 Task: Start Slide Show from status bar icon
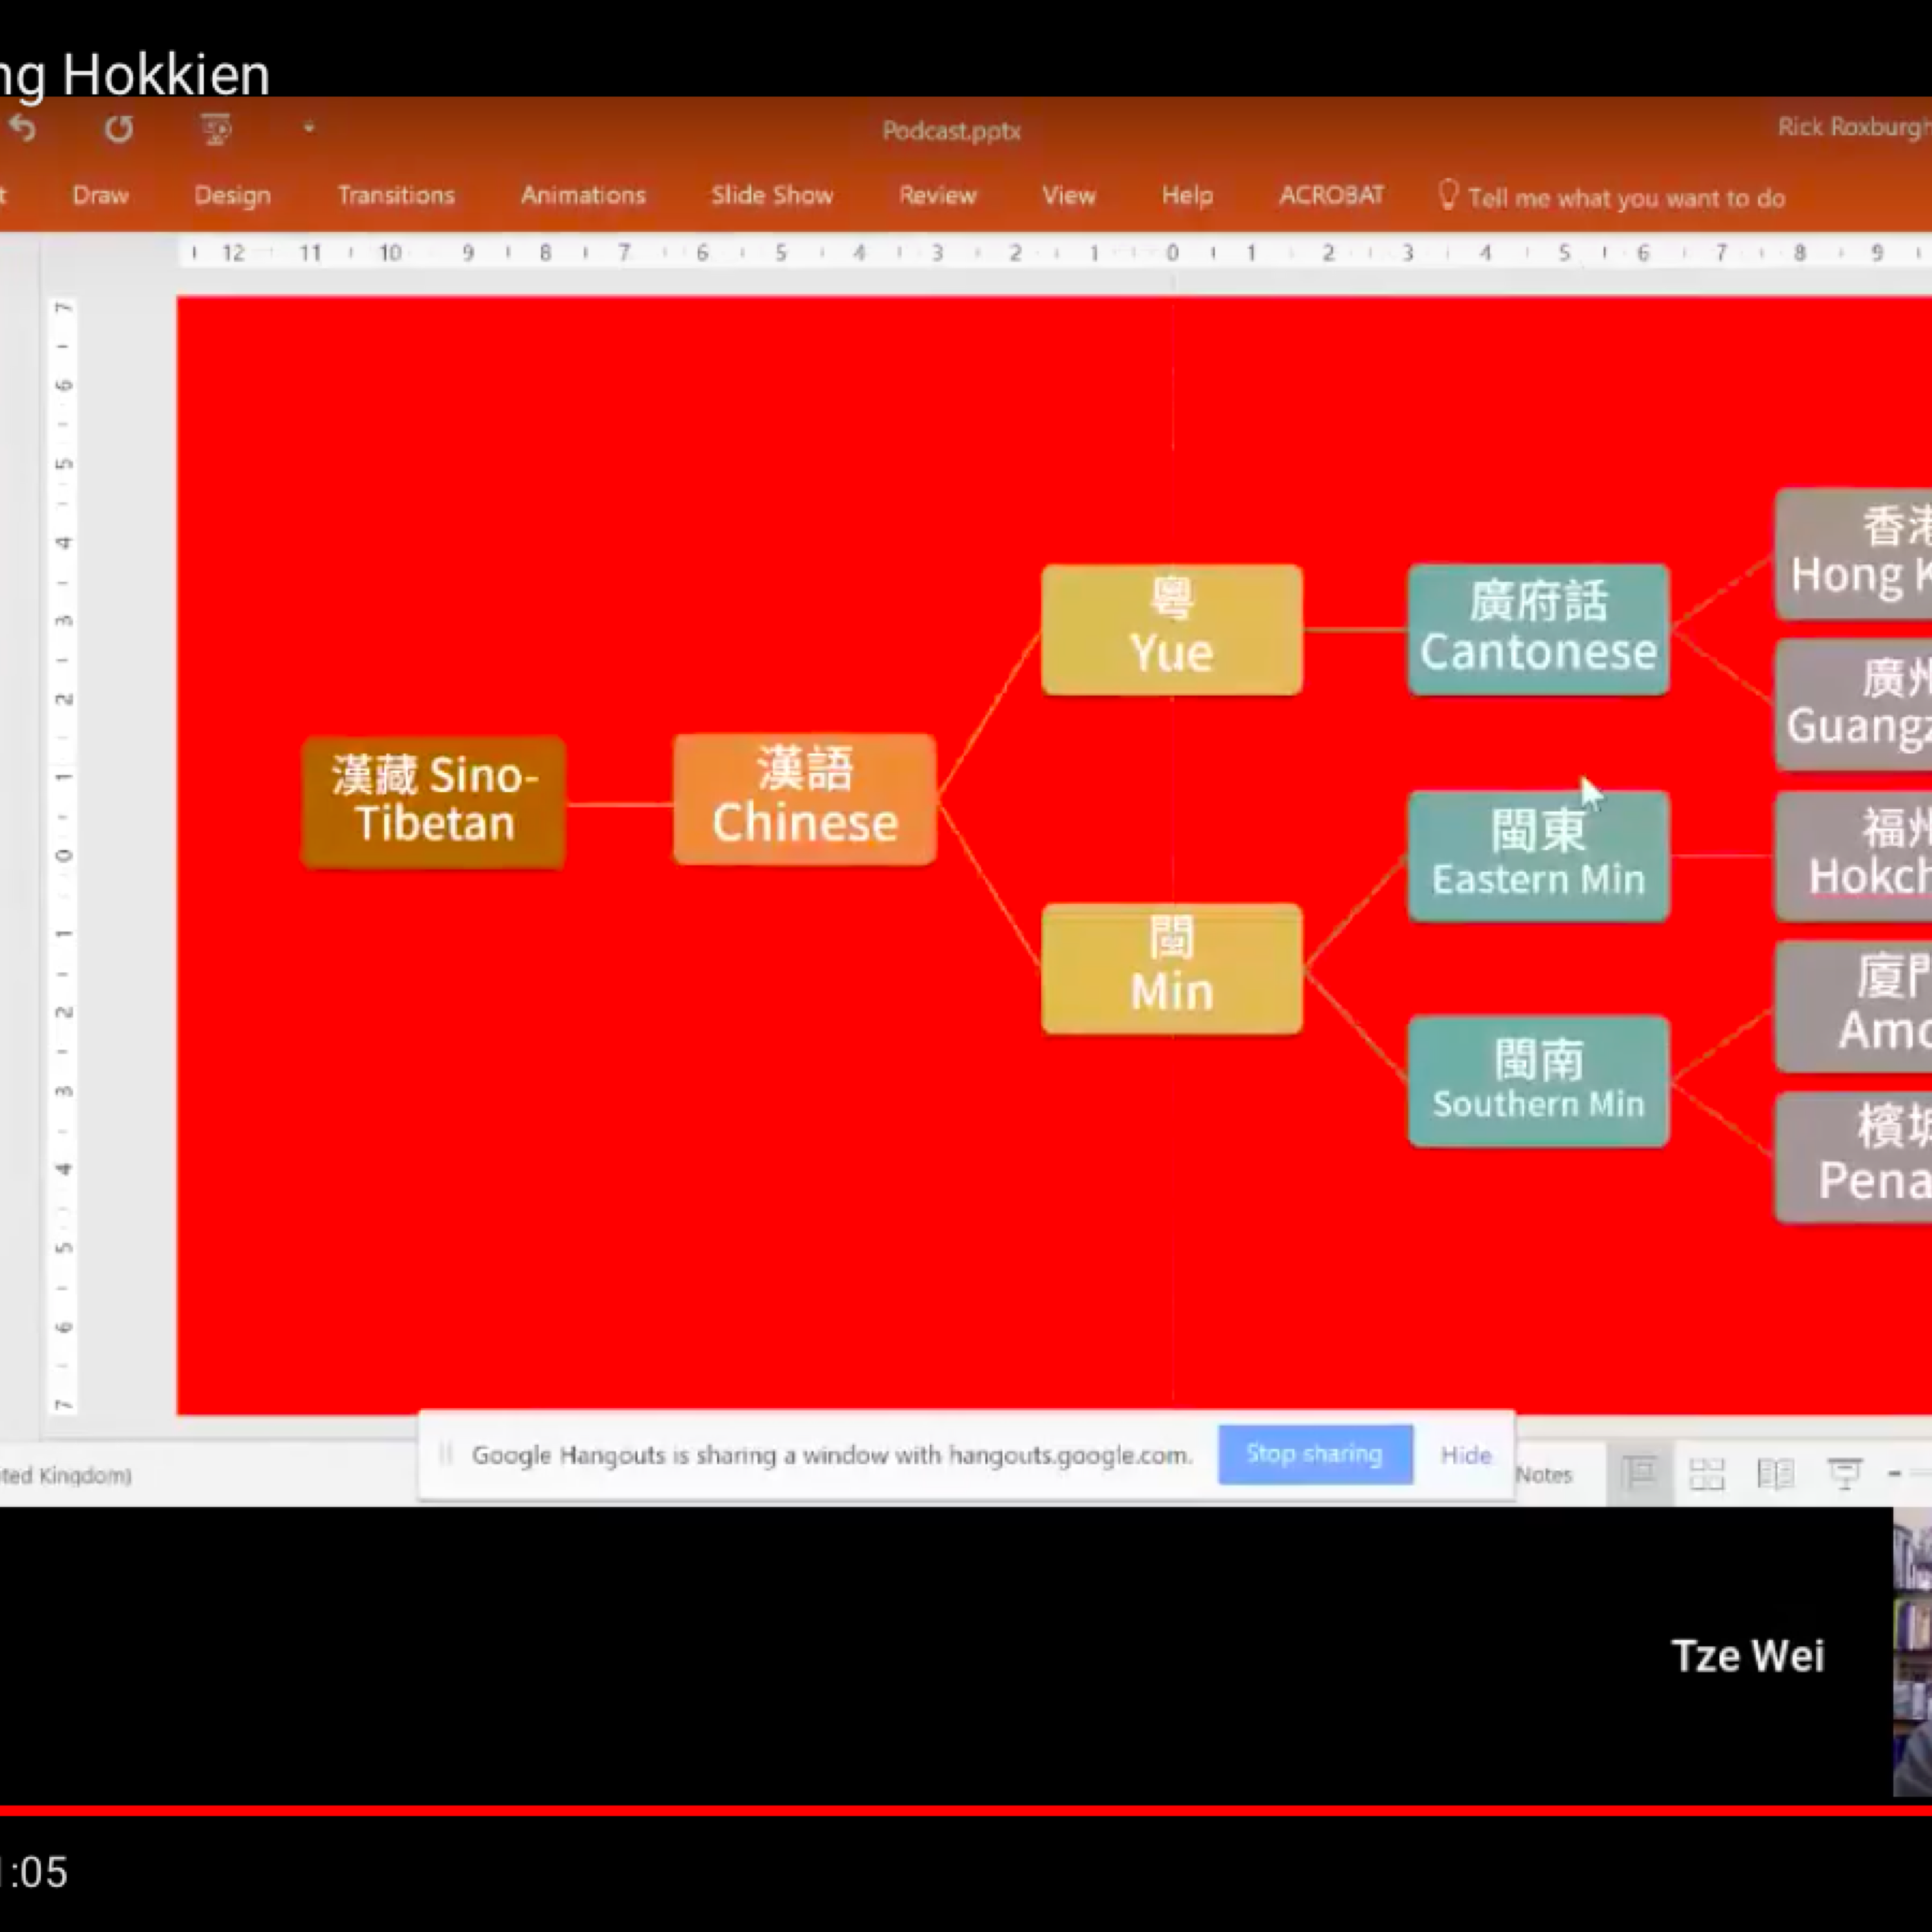click(x=1844, y=1474)
